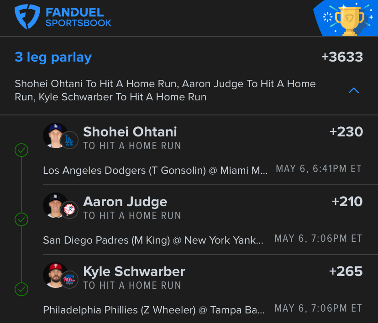Collapse the parlay legs with the chevron
Image resolution: width=378 pixels, height=323 pixels.
[354, 91]
